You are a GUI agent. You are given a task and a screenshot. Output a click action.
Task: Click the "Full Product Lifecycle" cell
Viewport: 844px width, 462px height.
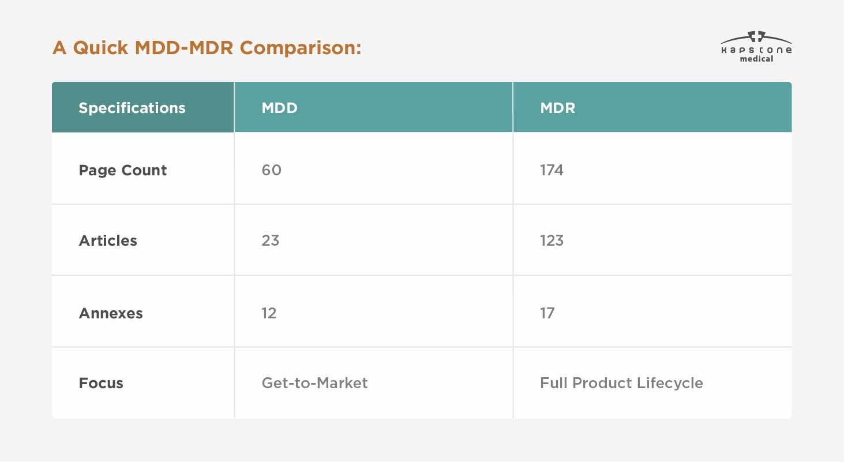(621, 383)
